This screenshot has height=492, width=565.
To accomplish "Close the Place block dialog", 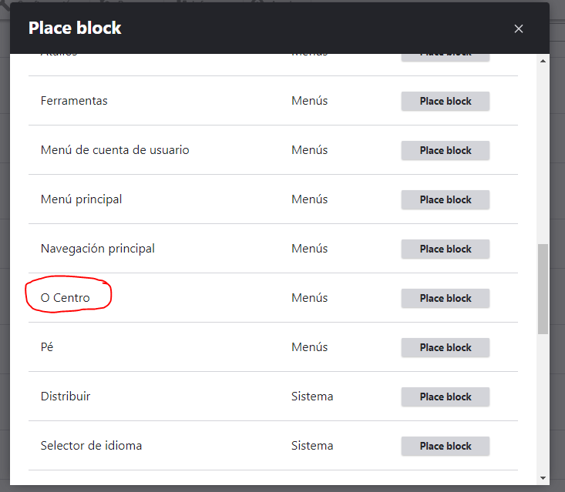I will (x=518, y=28).
